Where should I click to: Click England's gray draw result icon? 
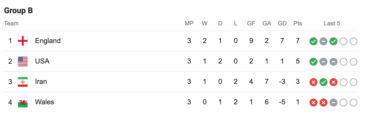click(x=323, y=41)
